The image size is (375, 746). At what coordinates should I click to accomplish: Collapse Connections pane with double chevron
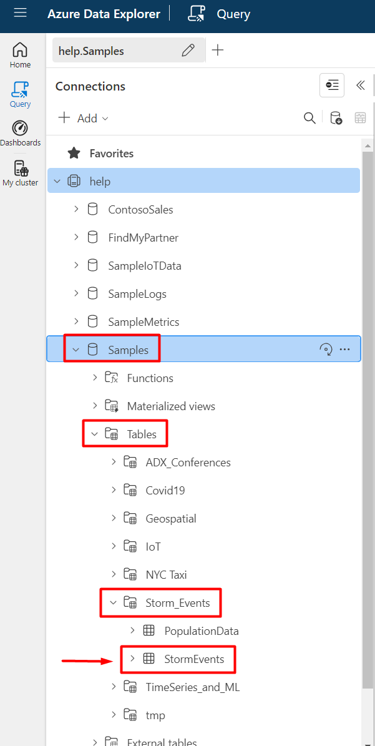360,86
